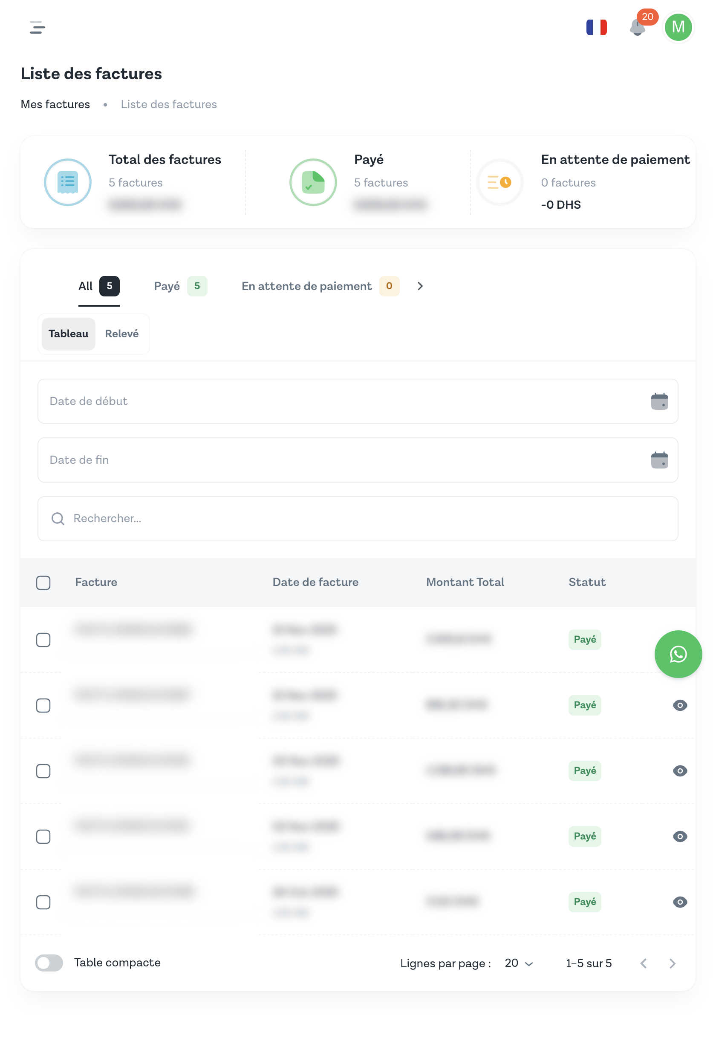Screen dimensions: 716x1052
Task: Select the first invoice row checkbox
Action: tap(43, 639)
